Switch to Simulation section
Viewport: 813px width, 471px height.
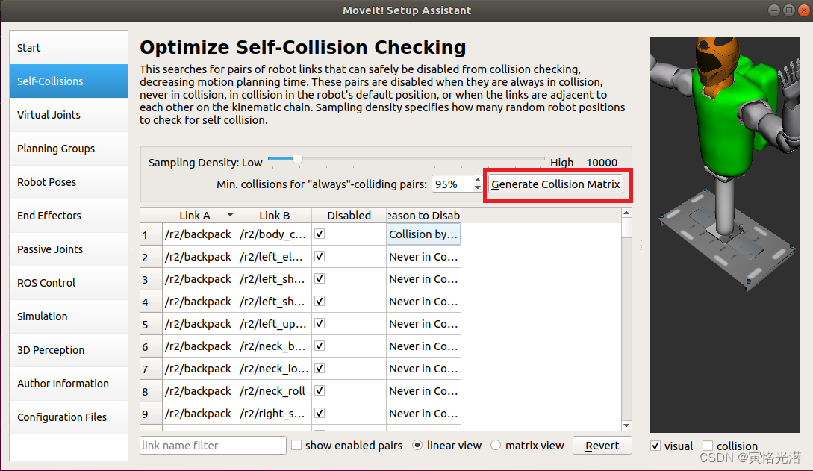69,316
